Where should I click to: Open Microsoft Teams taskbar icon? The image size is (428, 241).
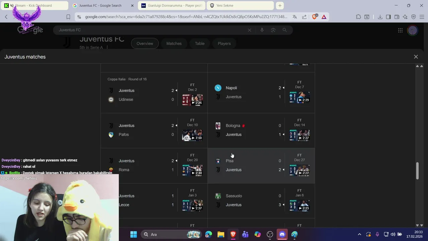point(245,234)
